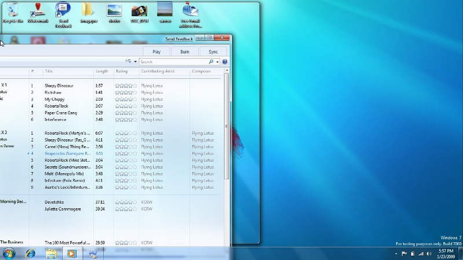Open the yellow folder on the desktop
This screenshot has width=463, height=260.
point(89,12)
